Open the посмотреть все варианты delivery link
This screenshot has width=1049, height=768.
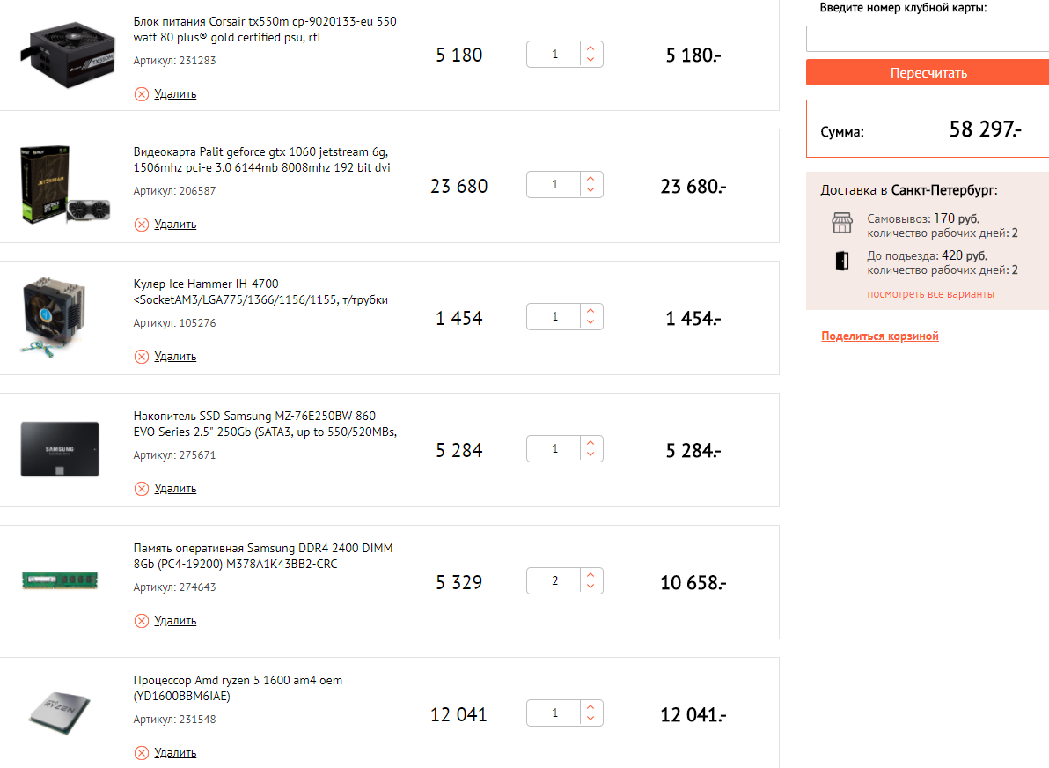tap(930, 294)
